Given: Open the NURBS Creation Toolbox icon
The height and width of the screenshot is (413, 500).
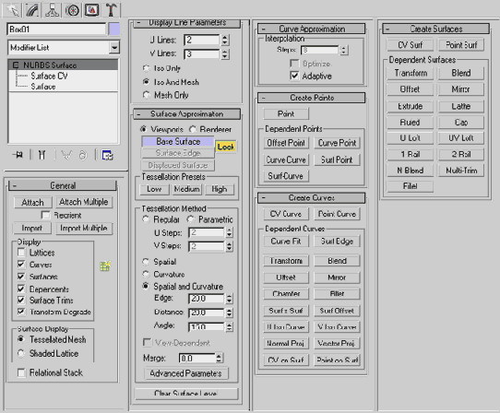Looking at the screenshot, I should point(105,265).
